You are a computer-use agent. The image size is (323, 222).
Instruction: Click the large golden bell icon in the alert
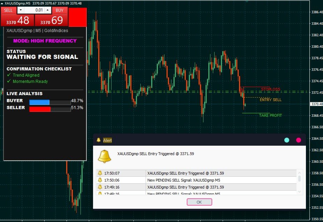(105, 156)
